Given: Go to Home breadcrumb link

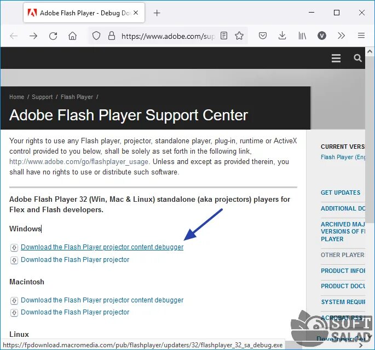Looking at the screenshot, I should (x=17, y=97).
